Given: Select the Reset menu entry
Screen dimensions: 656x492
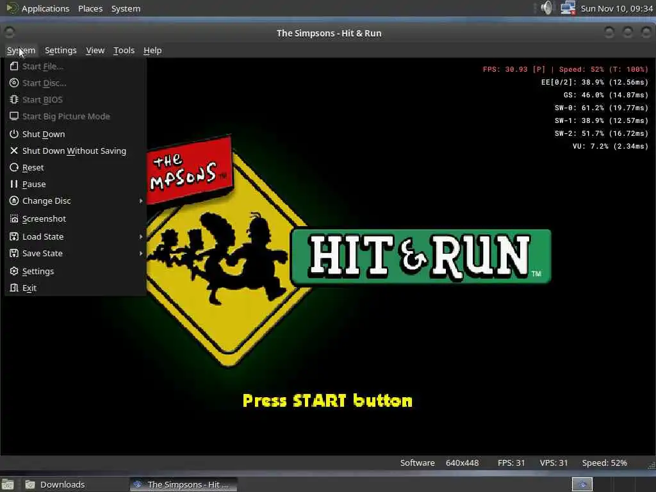Looking at the screenshot, I should point(76,167).
